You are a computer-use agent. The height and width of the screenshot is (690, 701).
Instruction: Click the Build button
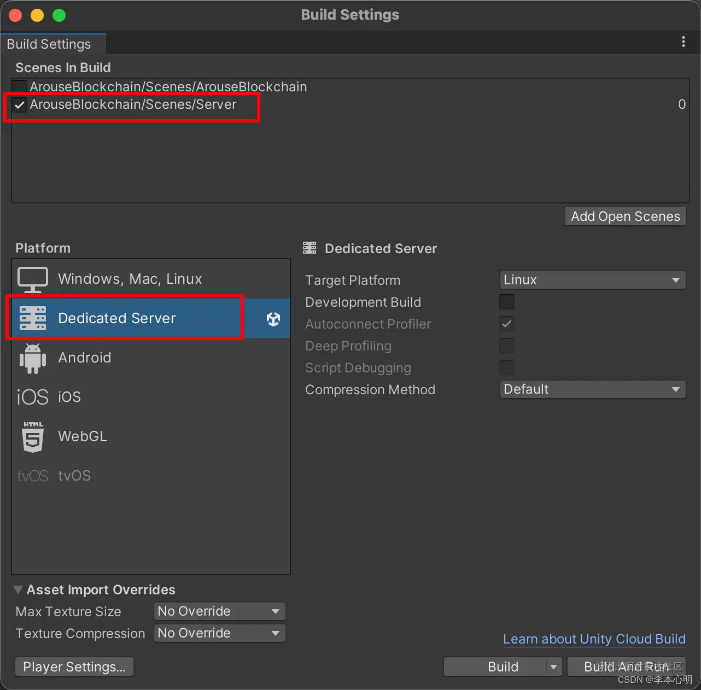point(495,667)
